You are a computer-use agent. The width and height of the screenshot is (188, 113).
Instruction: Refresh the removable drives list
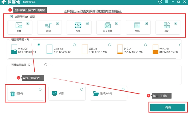[x=46, y=65]
